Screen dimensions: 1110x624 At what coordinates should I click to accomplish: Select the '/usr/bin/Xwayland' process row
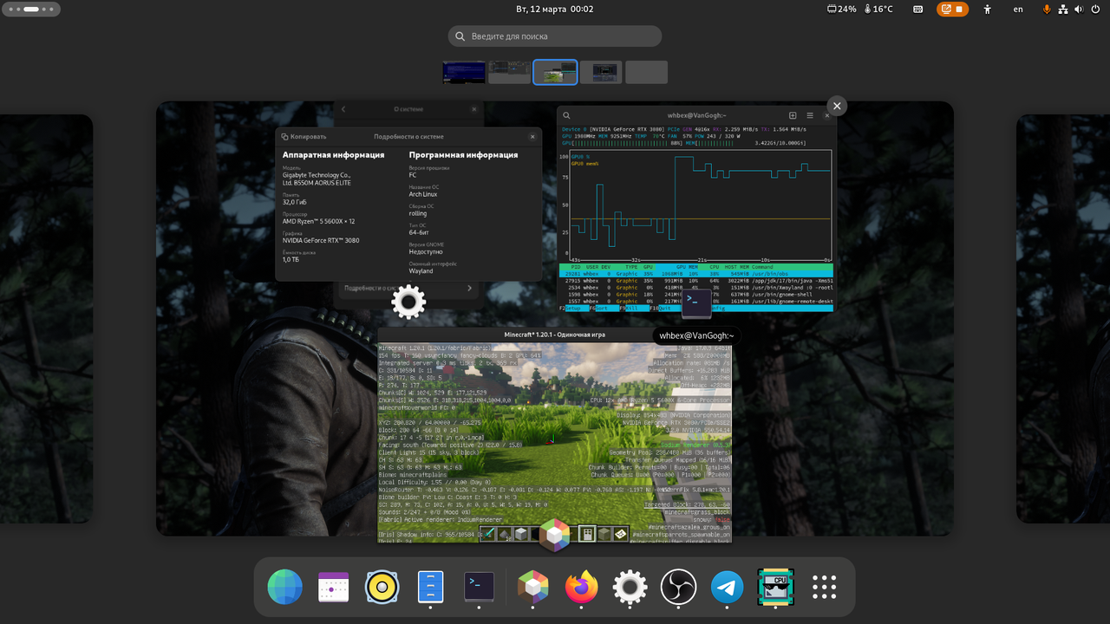698,288
